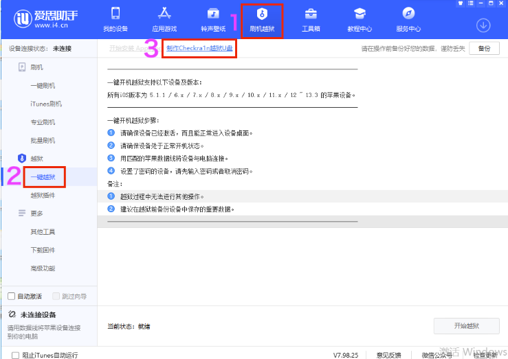Open the 铃声壁纸 section
The height and width of the screenshot is (359, 508).
(x=213, y=19)
